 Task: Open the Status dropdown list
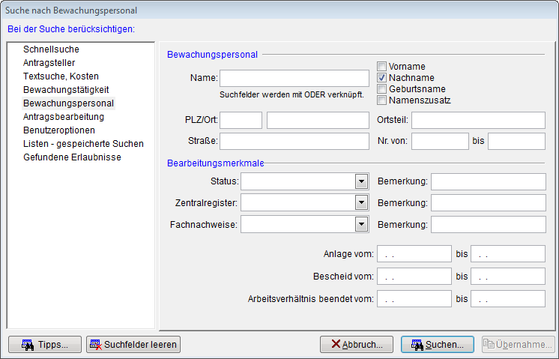click(x=361, y=181)
